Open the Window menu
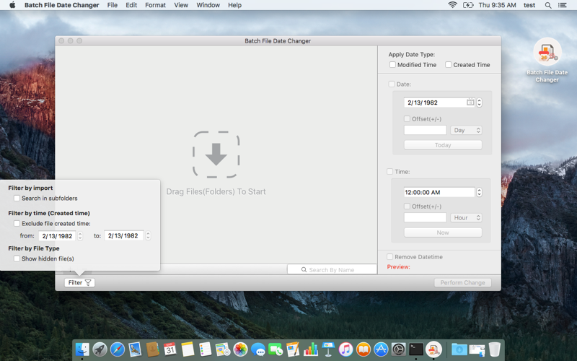 [x=208, y=5]
